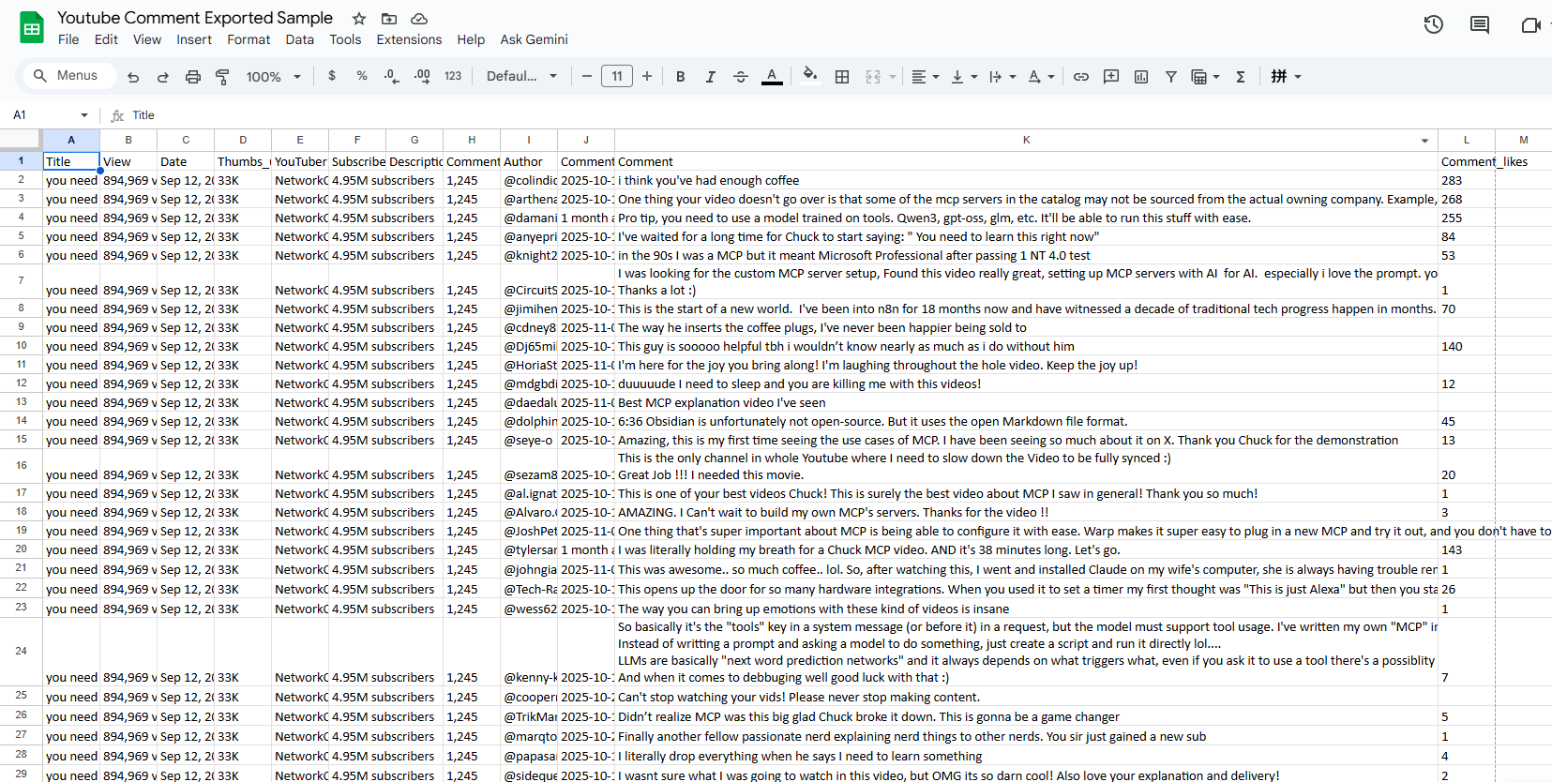Print the spreadsheet
Screen dimensions: 1552x782
click(x=193, y=77)
